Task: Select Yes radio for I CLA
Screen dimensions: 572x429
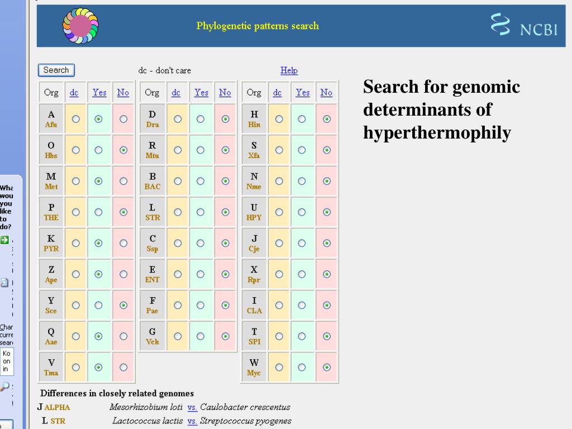Action: tap(302, 305)
